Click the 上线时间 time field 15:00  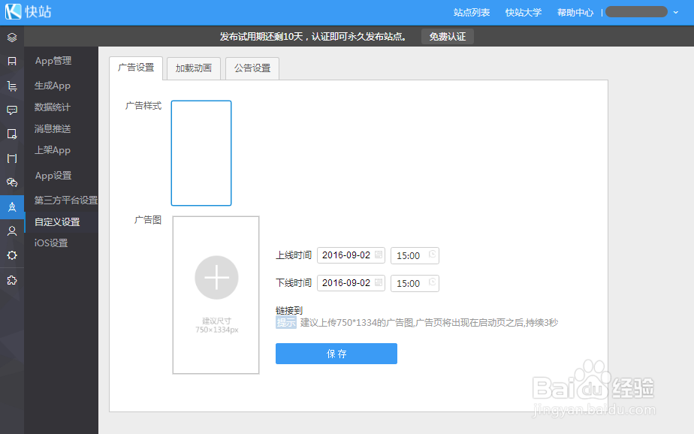(415, 256)
